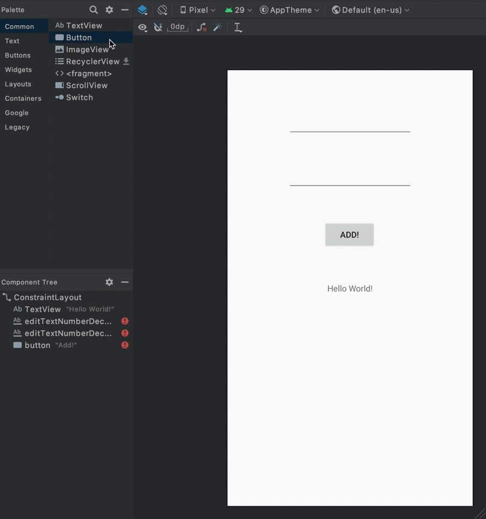Select TextView "Hello World!" in tree
Image resolution: width=486 pixels, height=519 pixels.
pos(66,309)
